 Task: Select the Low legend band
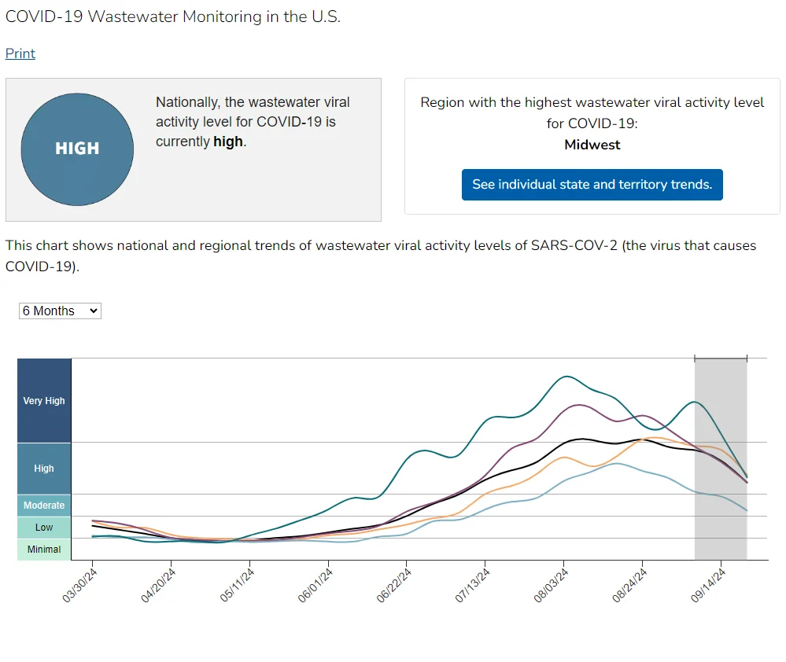(44, 528)
